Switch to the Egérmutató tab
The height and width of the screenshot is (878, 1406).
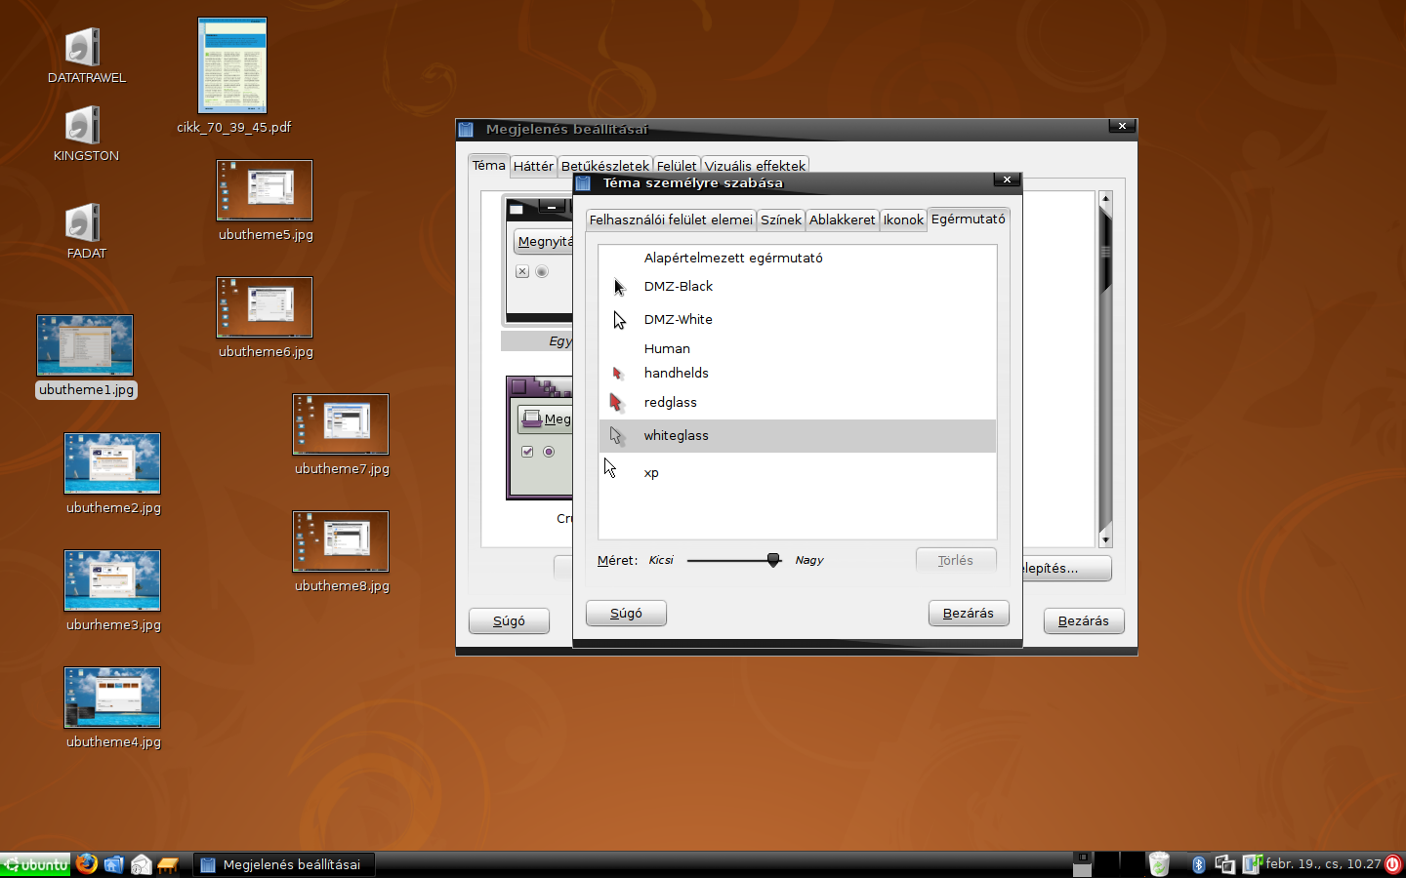(x=968, y=219)
